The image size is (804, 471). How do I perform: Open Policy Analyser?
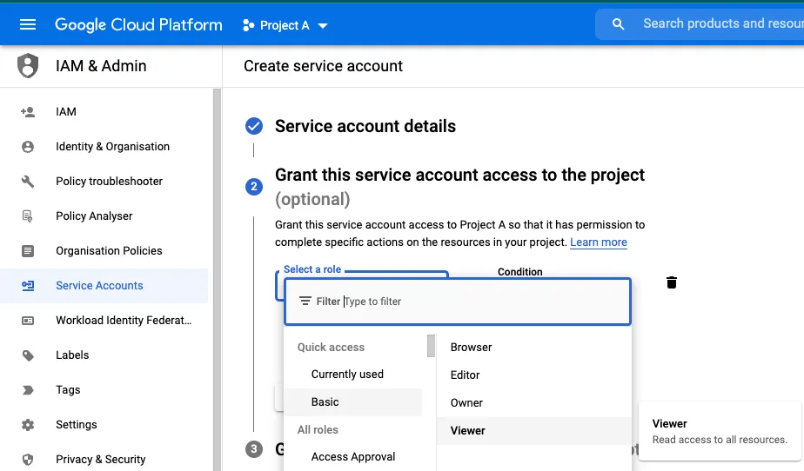click(x=104, y=216)
